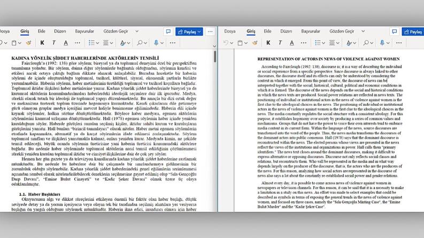Click heading 'REPRESENTATION OF ACTORS IN NEWS OF VIOLENCE AGAINST WOMEN'

click(328, 59)
